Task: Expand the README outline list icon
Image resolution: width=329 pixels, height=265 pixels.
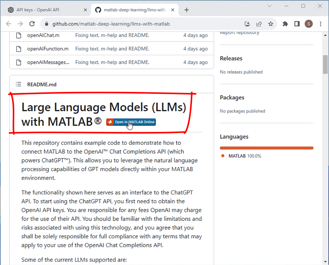Action: click(x=19, y=84)
